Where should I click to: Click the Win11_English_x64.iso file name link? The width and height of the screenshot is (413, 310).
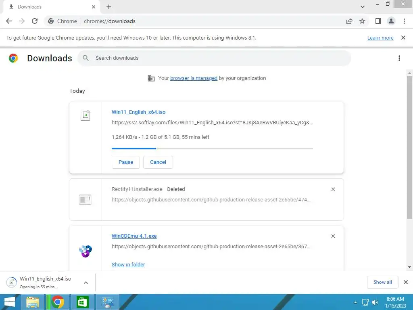[139, 112]
